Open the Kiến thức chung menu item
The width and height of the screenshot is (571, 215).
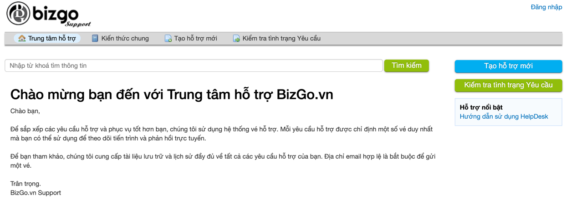120,38
